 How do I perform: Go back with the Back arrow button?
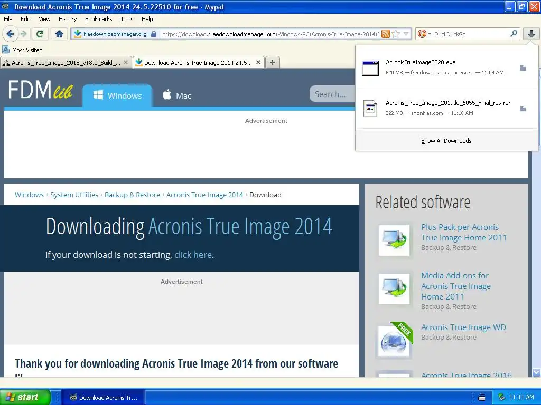point(11,34)
